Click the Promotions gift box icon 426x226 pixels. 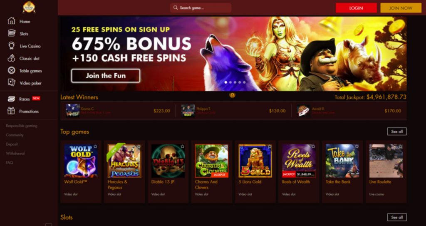11,111
